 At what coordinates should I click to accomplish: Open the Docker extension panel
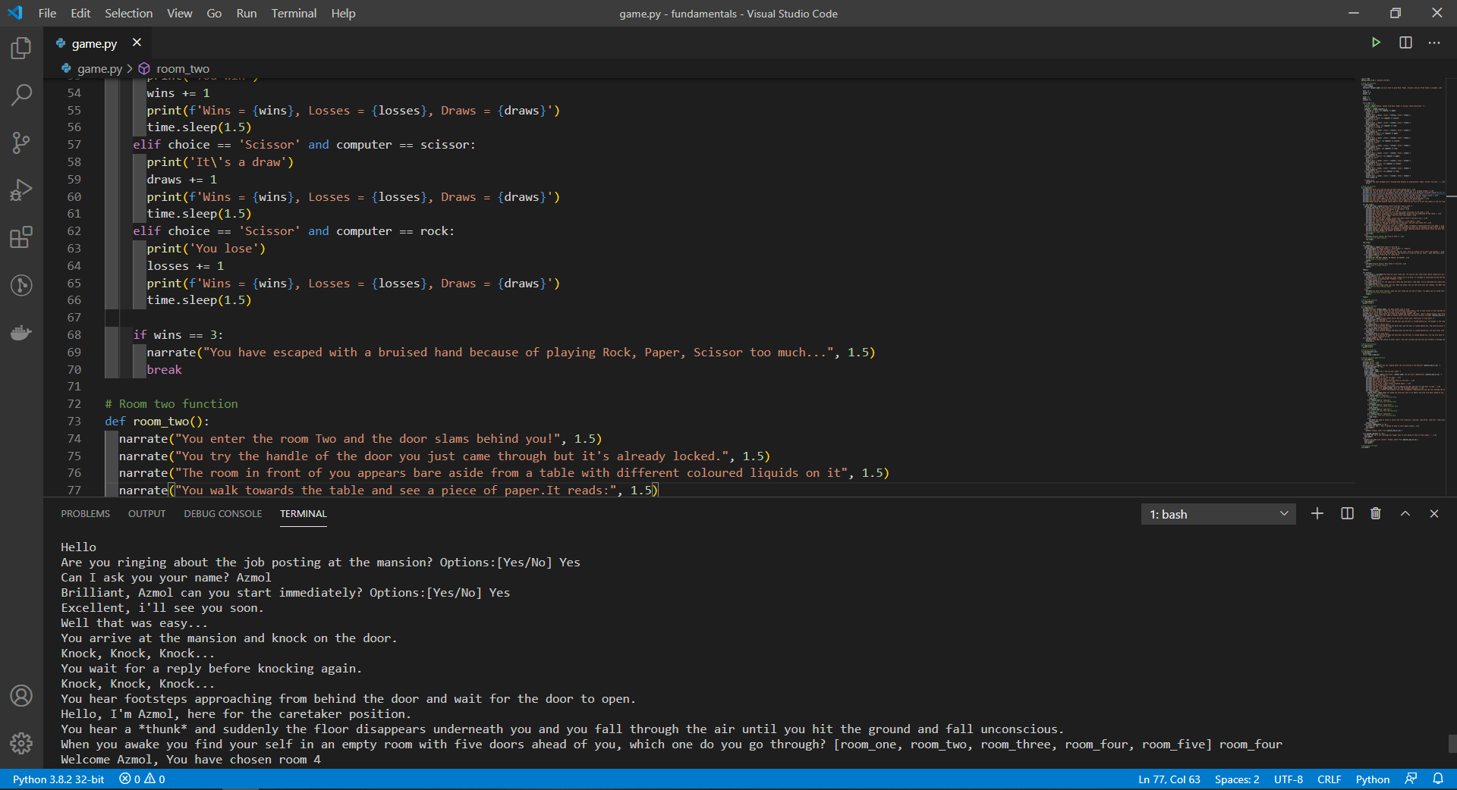[20, 332]
